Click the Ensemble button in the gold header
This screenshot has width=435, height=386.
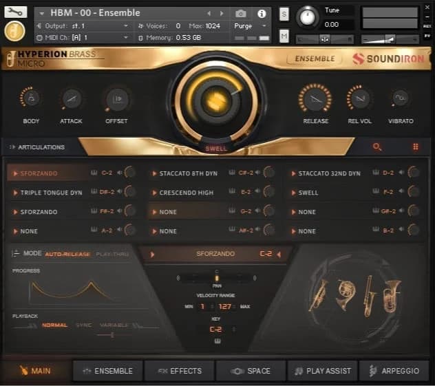tap(315, 59)
